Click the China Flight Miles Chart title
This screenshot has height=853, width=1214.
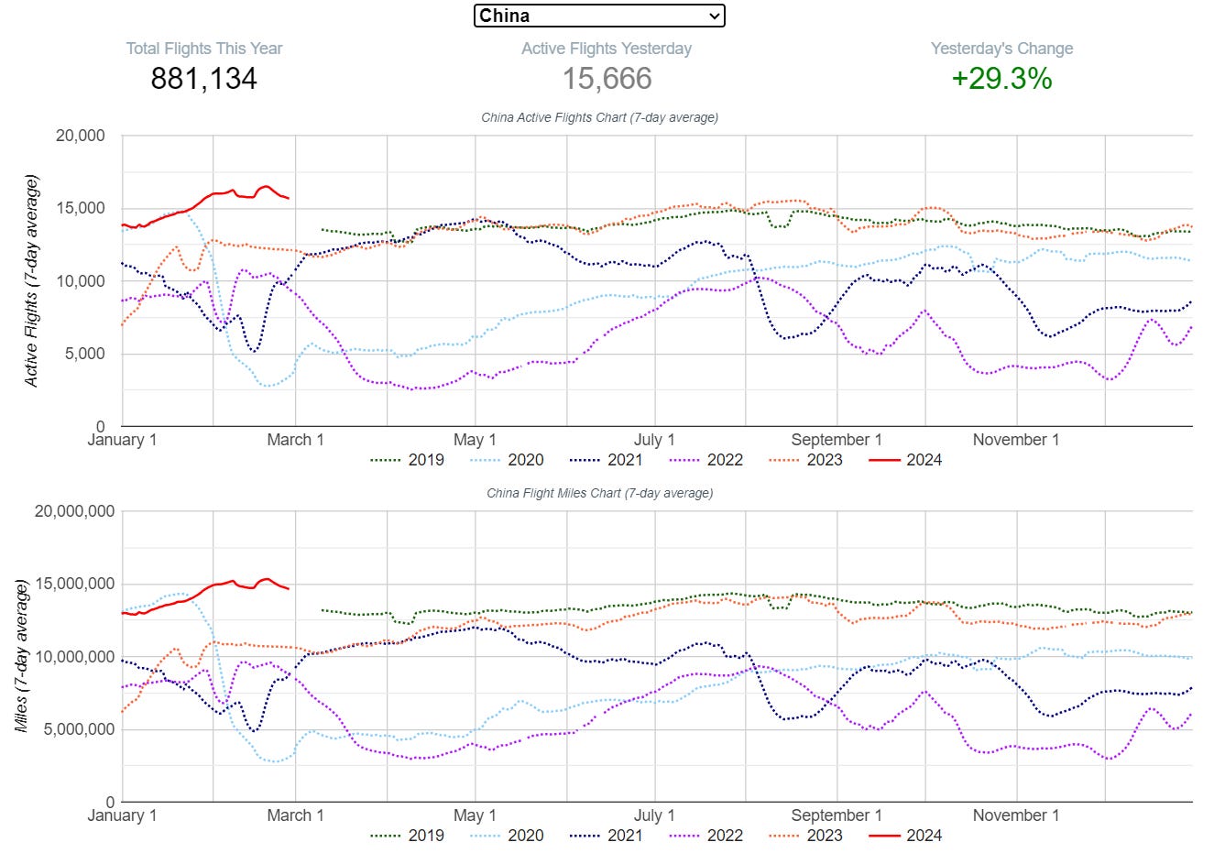(599, 493)
